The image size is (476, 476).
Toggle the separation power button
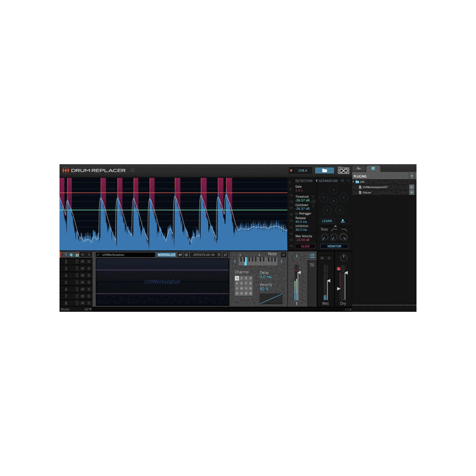(x=343, y=181)
